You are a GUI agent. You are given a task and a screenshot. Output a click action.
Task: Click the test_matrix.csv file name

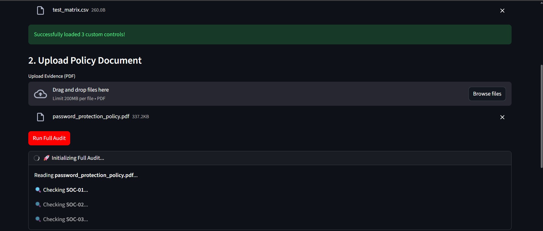70,10
